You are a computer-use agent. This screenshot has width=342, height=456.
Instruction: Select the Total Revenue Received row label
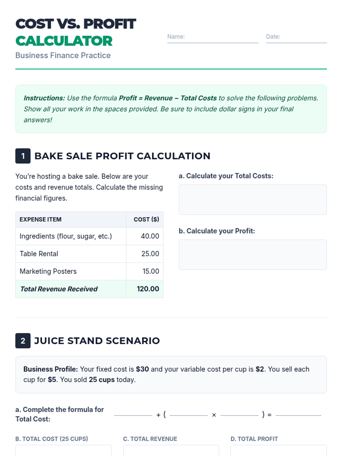point(59,289)
